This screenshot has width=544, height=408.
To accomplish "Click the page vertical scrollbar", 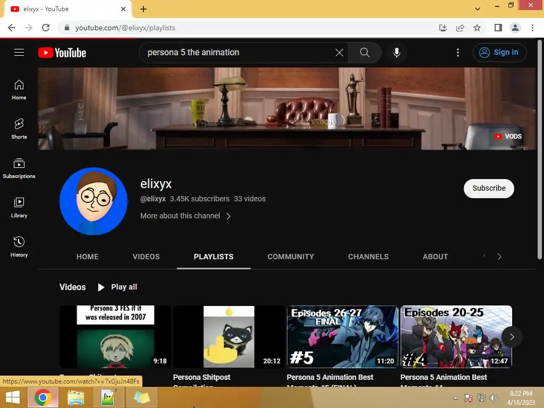I will pyautogui.click(x=540, y=150).
